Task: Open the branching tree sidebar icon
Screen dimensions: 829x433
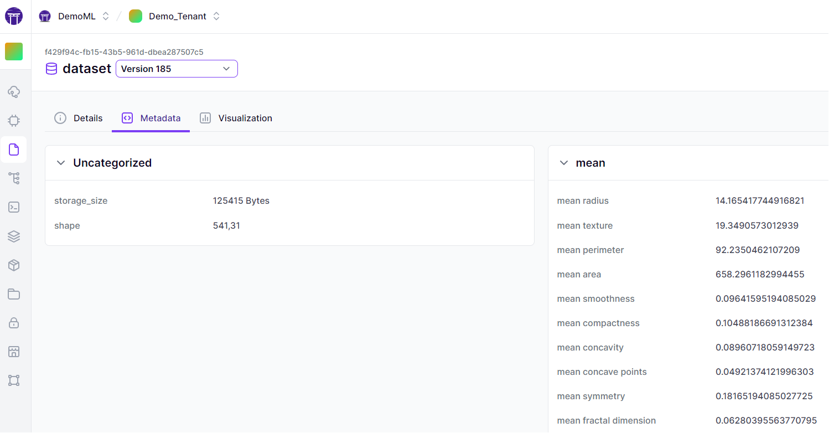Action: 14,178
